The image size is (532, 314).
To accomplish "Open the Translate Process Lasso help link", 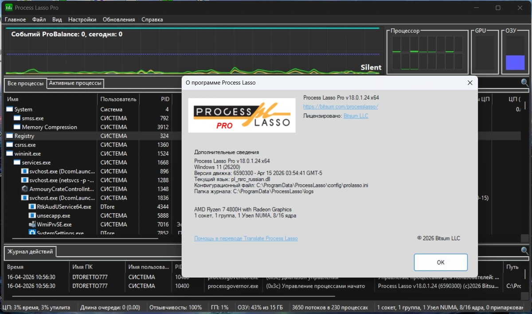I will coord(246,238).
